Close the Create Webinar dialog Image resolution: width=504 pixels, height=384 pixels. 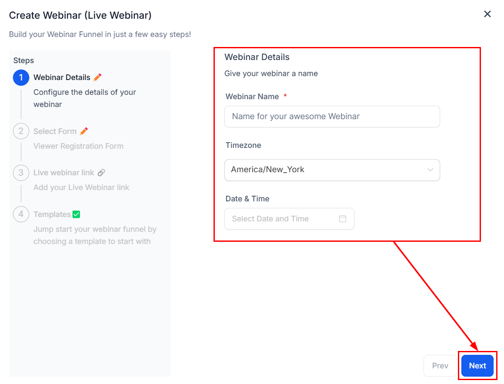point(487,14)
